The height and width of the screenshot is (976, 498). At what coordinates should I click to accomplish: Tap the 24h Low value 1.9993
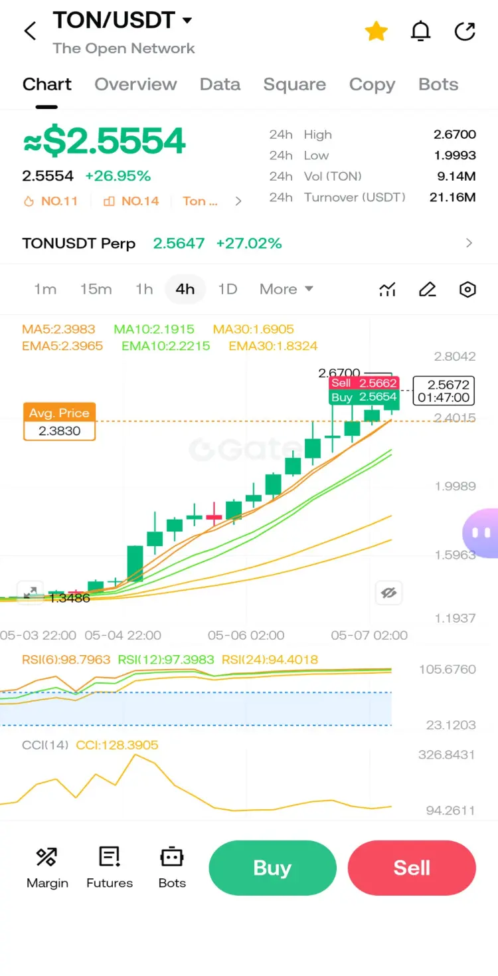[455, 155]
